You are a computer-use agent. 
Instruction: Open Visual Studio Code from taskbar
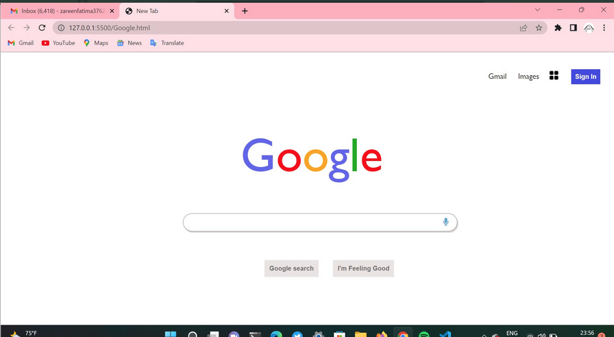pyautogui.click(x=445, y=334)
